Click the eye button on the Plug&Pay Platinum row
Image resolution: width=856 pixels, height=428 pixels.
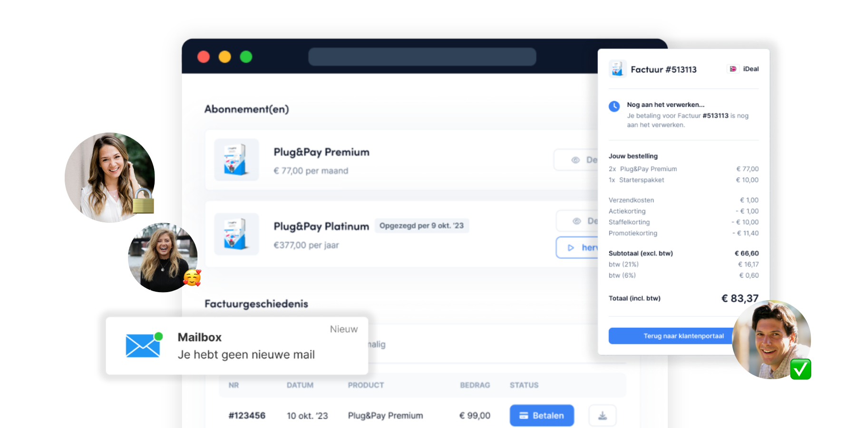coord(577,221)
